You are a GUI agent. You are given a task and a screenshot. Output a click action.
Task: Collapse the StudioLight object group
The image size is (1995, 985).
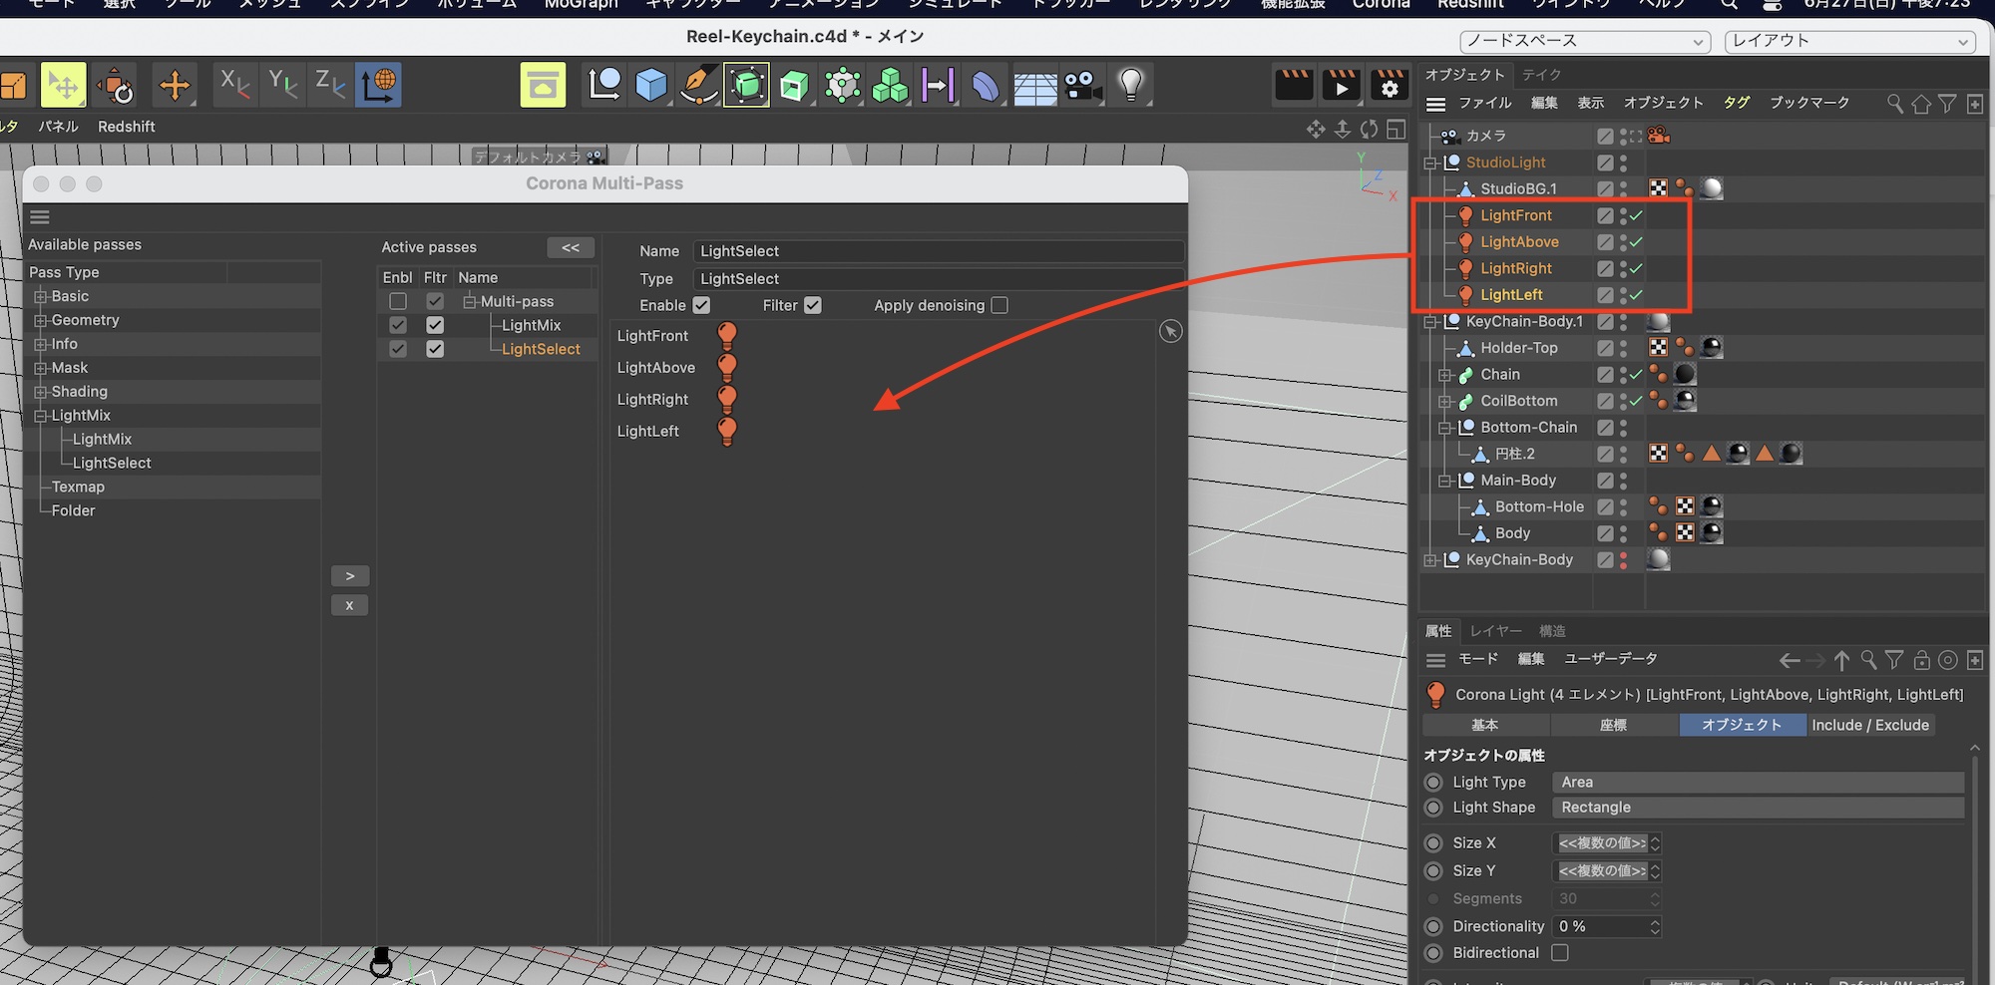point(1430,163)
